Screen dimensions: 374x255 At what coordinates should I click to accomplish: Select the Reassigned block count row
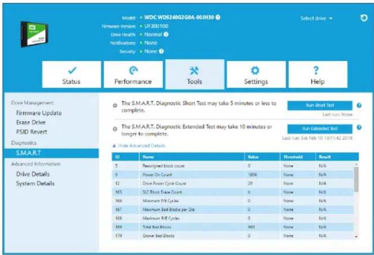[233, 166]
